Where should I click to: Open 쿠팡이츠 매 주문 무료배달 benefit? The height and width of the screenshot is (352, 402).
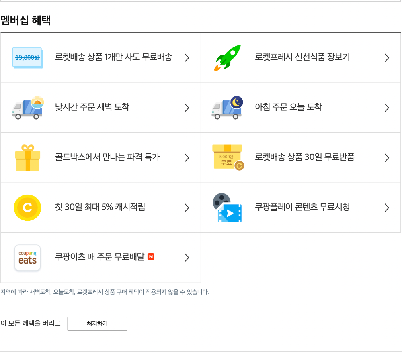[101, 258]
